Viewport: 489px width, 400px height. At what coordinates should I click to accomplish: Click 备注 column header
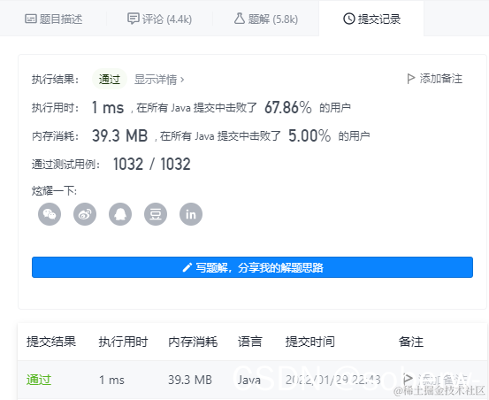410,342
